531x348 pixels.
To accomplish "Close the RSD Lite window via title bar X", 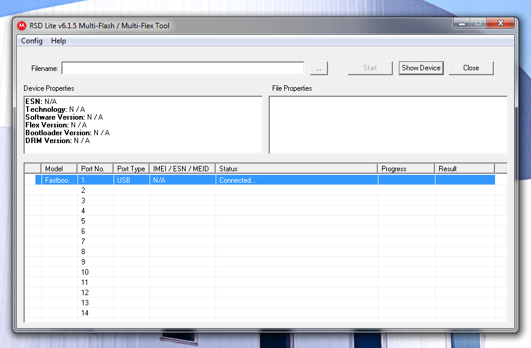I will (x=500, y=23).
